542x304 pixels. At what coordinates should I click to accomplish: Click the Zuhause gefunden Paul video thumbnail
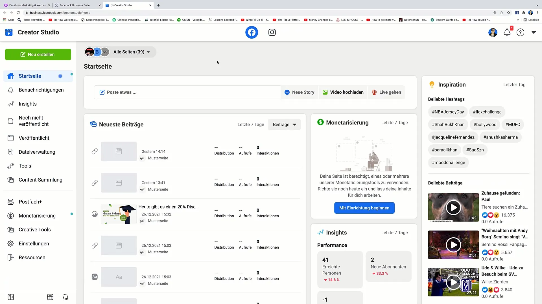tap(453, 207)
